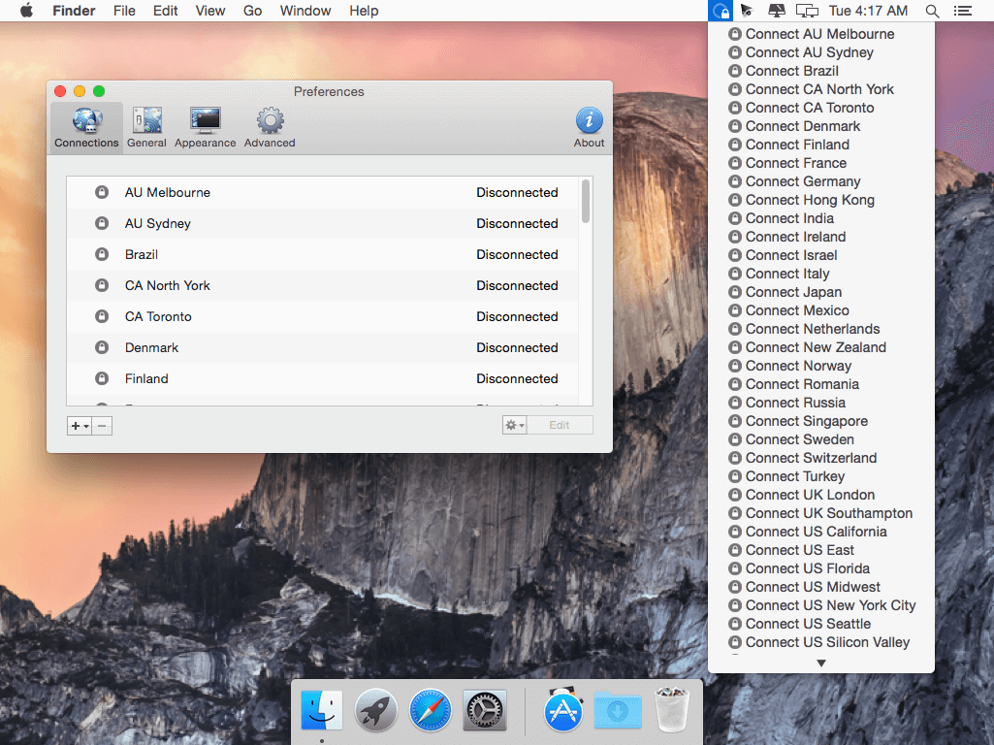Click lock icon beside Denmark row
The image size is (994, 745).
[x=102, y=347]
